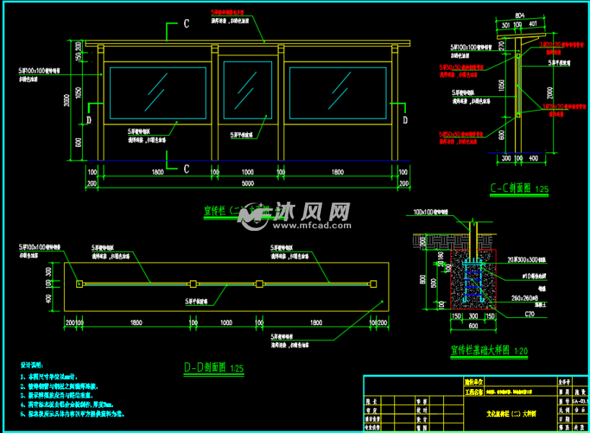Click the right large glass display panel
590x433 pixels.
[x=337, y=92]
